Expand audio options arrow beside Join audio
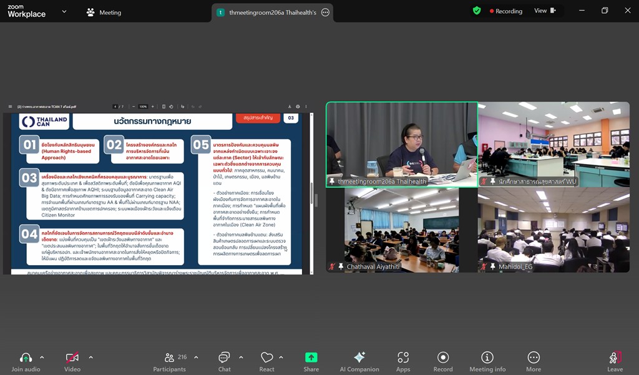Screen dimensions: 639x375 click(42, 358)
